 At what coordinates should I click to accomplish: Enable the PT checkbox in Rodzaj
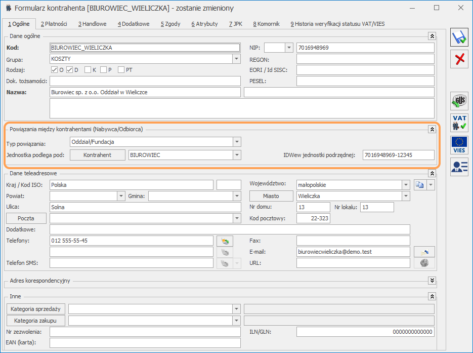pos(121,70)
